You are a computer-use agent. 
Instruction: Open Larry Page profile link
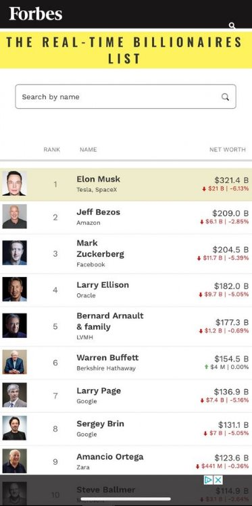pyautogui.click(x=99, y=390)
